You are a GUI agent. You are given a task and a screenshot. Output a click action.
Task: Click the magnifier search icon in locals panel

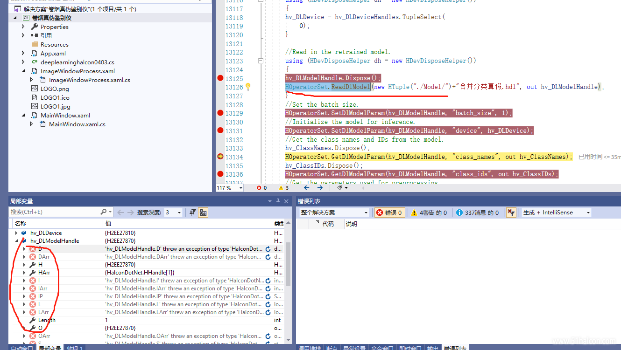tap(104, 212)
